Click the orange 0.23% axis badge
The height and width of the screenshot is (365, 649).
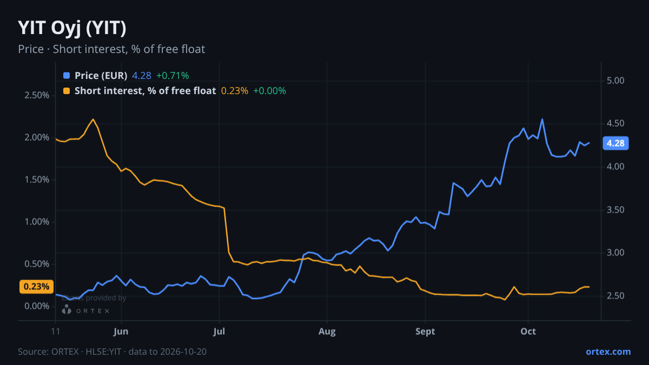(36, 287)
